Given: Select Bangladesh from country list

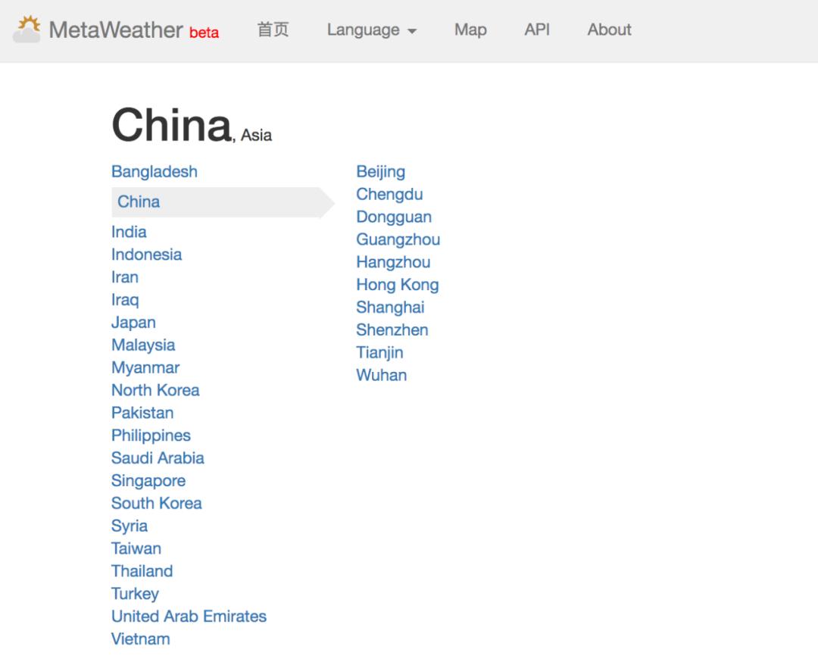Looking at the screenshot, I should [x=155, y=172].
